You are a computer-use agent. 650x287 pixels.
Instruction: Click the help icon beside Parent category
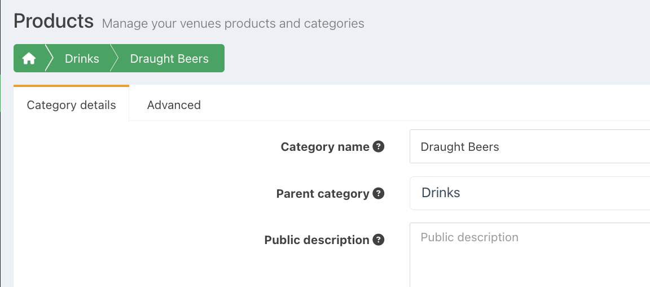coord(379,193)
